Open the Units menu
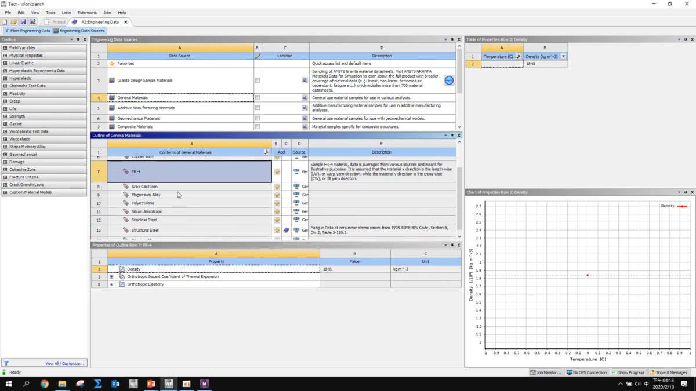Image resolution: width=696 pixels, height=391 pixels. click(66, 12)
